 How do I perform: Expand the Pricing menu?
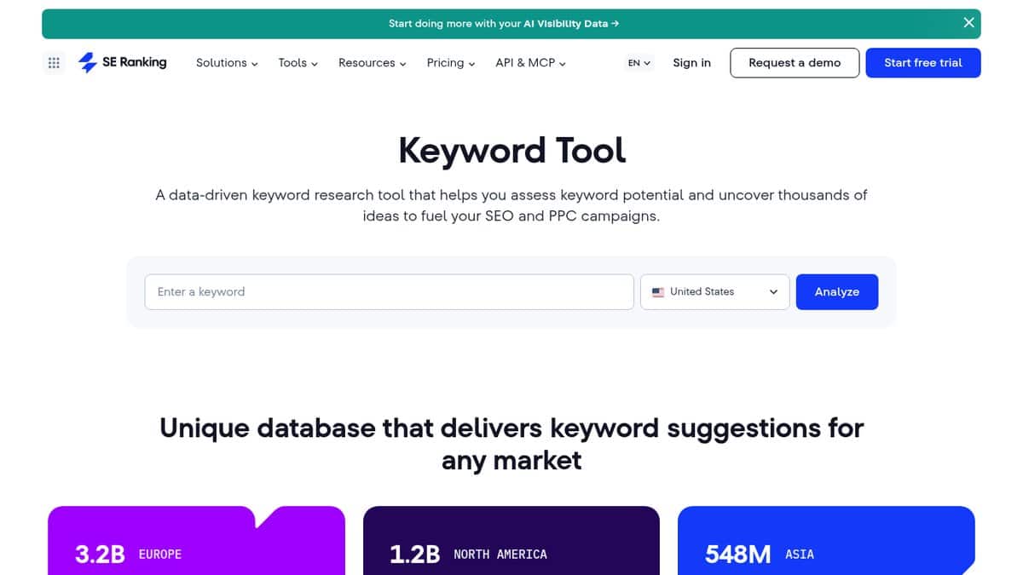tap(451, 63)
